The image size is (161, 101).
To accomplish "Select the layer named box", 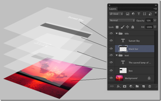I will point(131,71).
